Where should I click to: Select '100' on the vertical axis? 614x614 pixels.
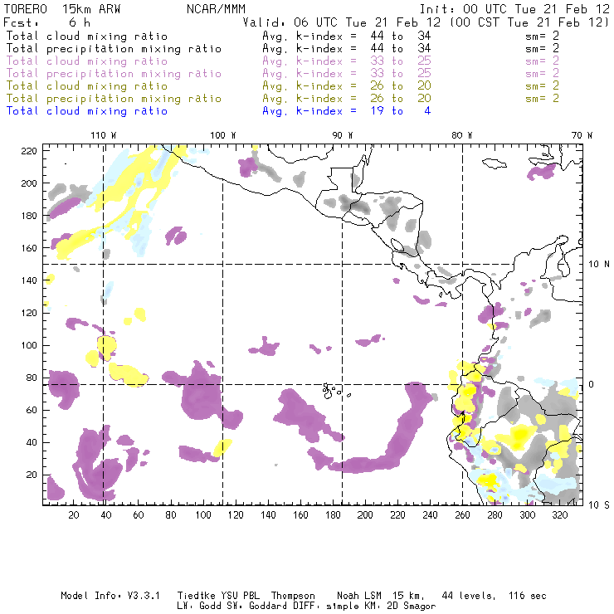point(29,345)
